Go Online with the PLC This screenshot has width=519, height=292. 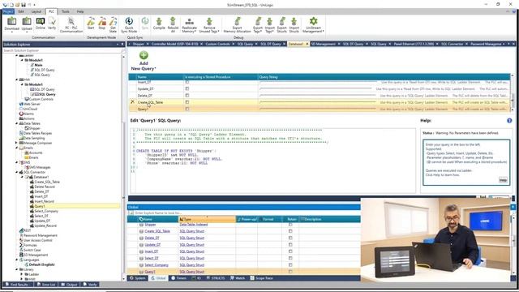[x=41, y=24]
